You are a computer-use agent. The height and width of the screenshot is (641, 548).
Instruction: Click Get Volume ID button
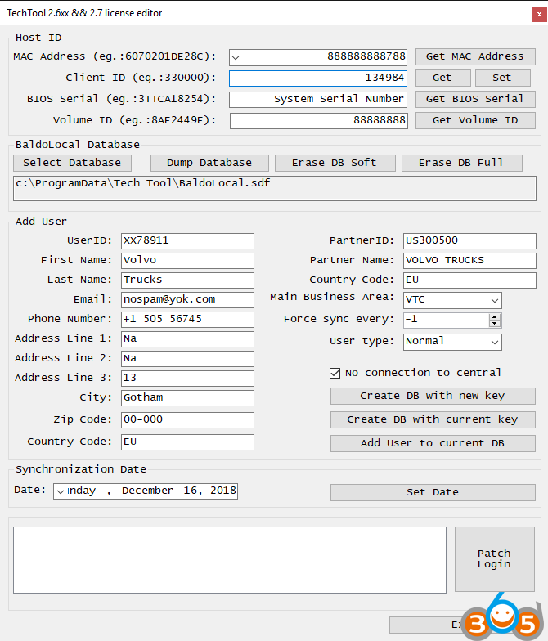[x=475, y=120]
